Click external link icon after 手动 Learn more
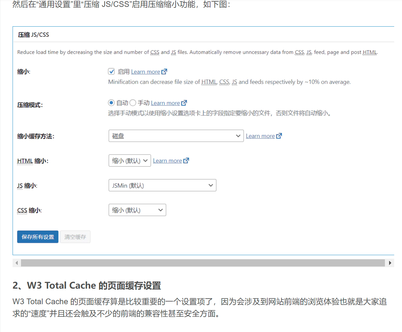 (x=184, y=103)
